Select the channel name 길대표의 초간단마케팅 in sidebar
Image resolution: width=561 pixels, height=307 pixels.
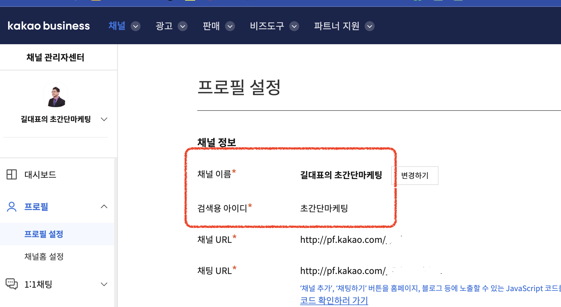point(56,119)
